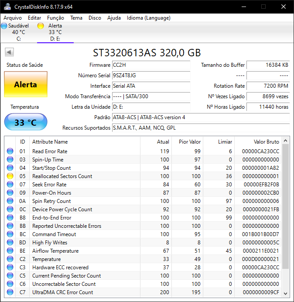Select the blue Saudável status orb for drive C:
Screen dimensions: 294x302
(4, 26)
